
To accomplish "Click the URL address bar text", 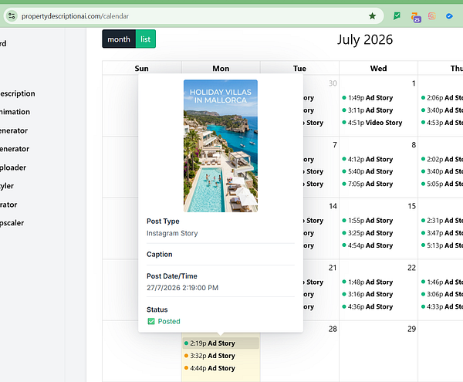I will click(75, 16).
